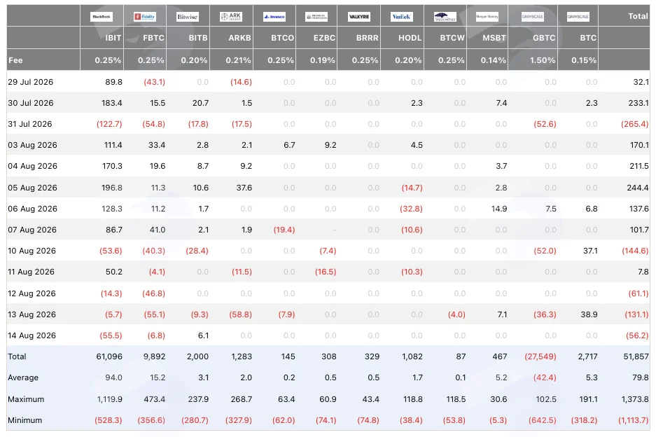Viewport: 656px width, 437px height.
Task: Click the 0.19% fee under EZBC
Action: point(323,60)
